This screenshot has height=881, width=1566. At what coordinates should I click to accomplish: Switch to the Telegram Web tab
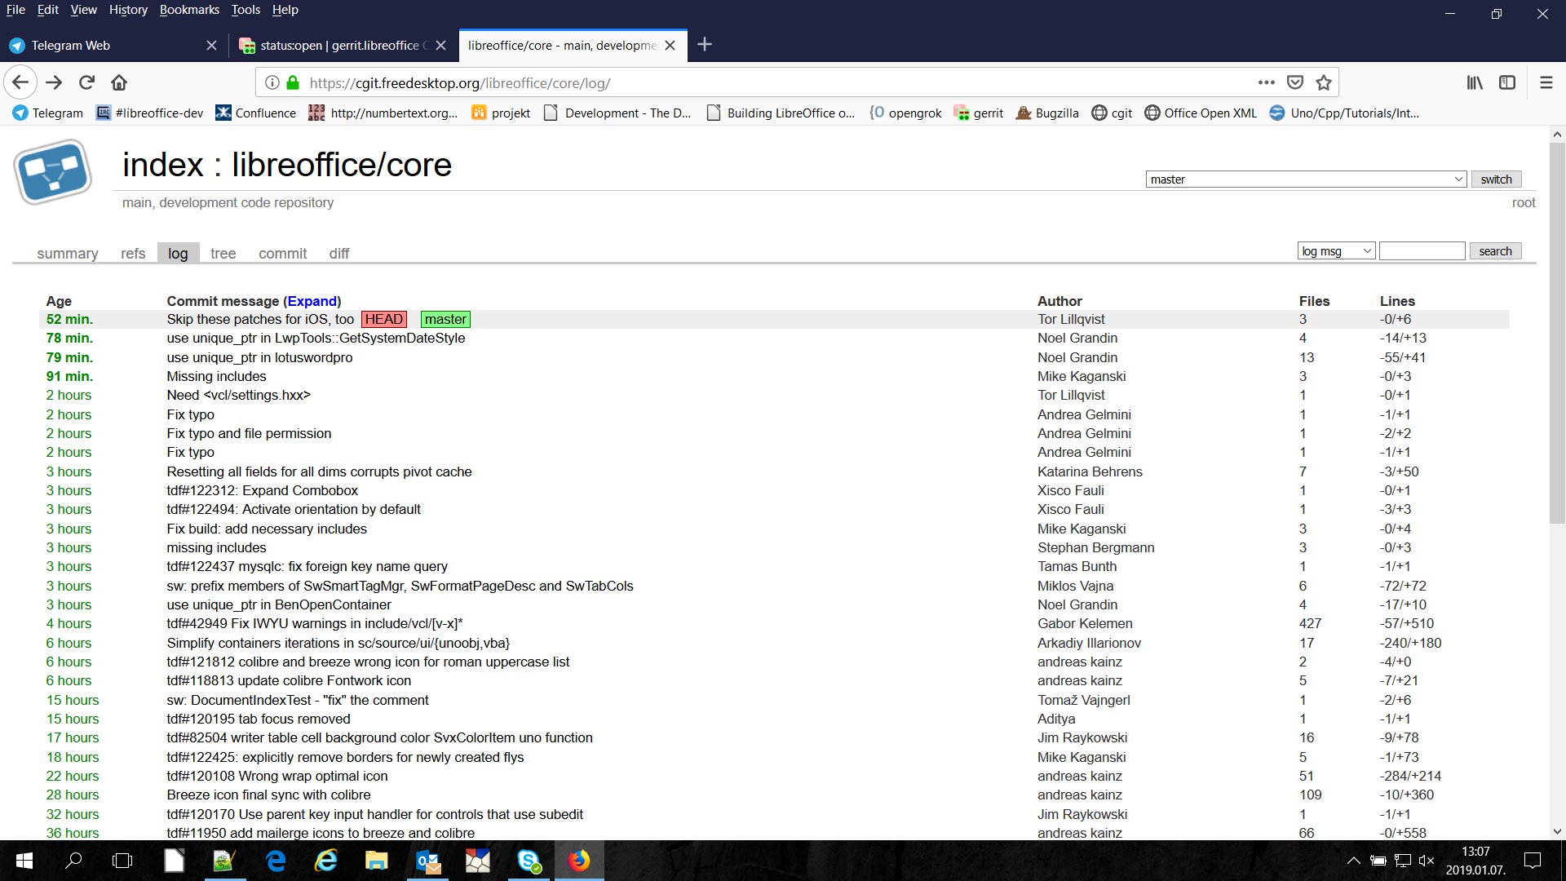pyautogui.click(x=114, y=46)
